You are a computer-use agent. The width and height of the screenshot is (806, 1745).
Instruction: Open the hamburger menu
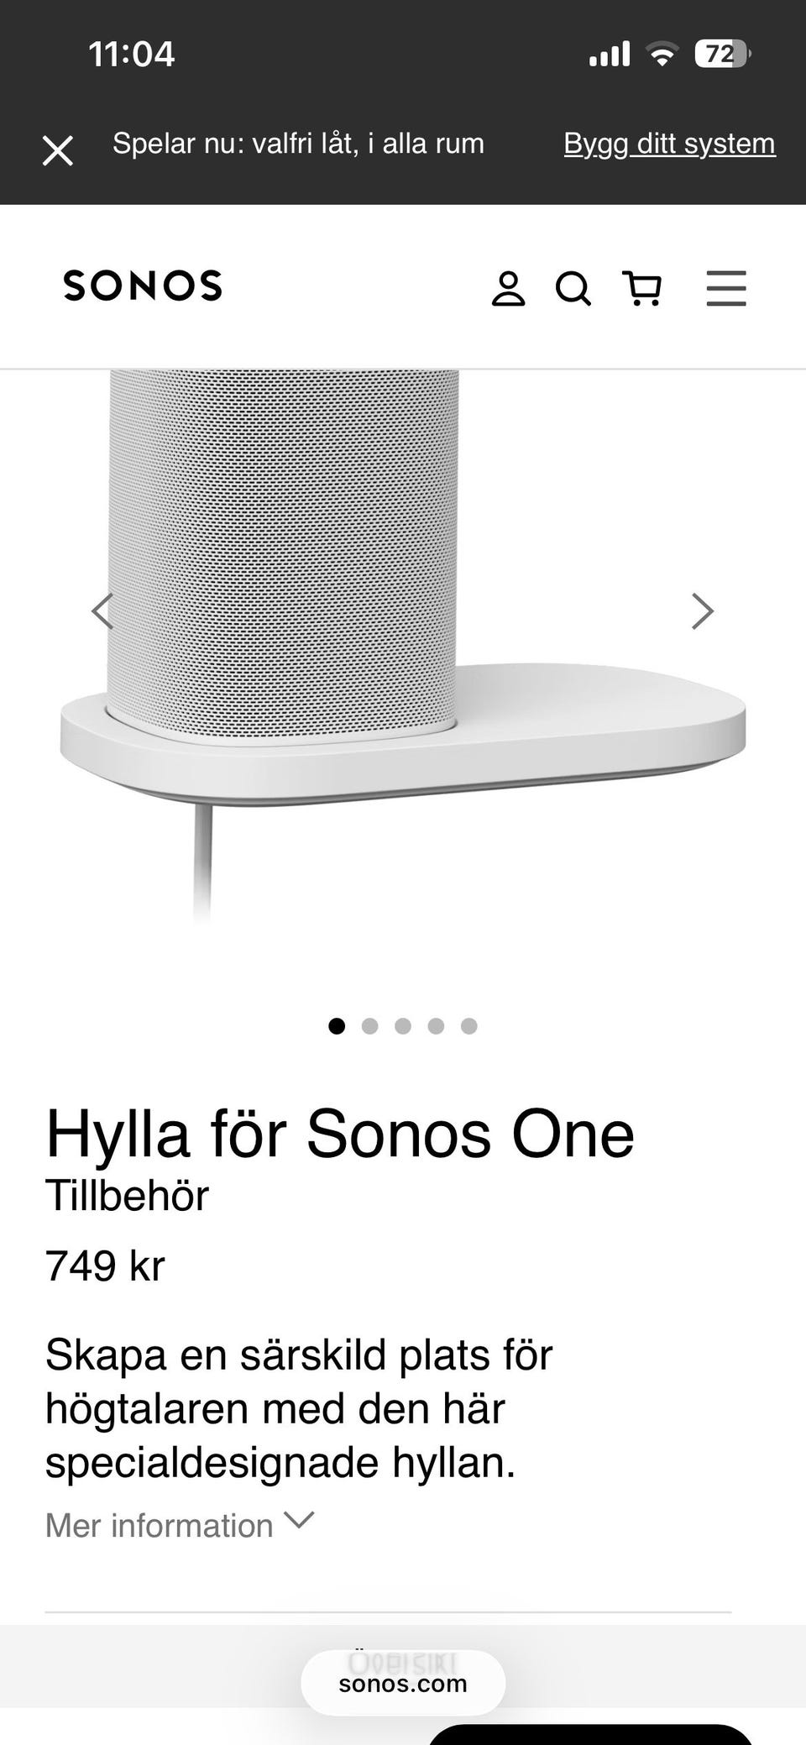point(726,288)
